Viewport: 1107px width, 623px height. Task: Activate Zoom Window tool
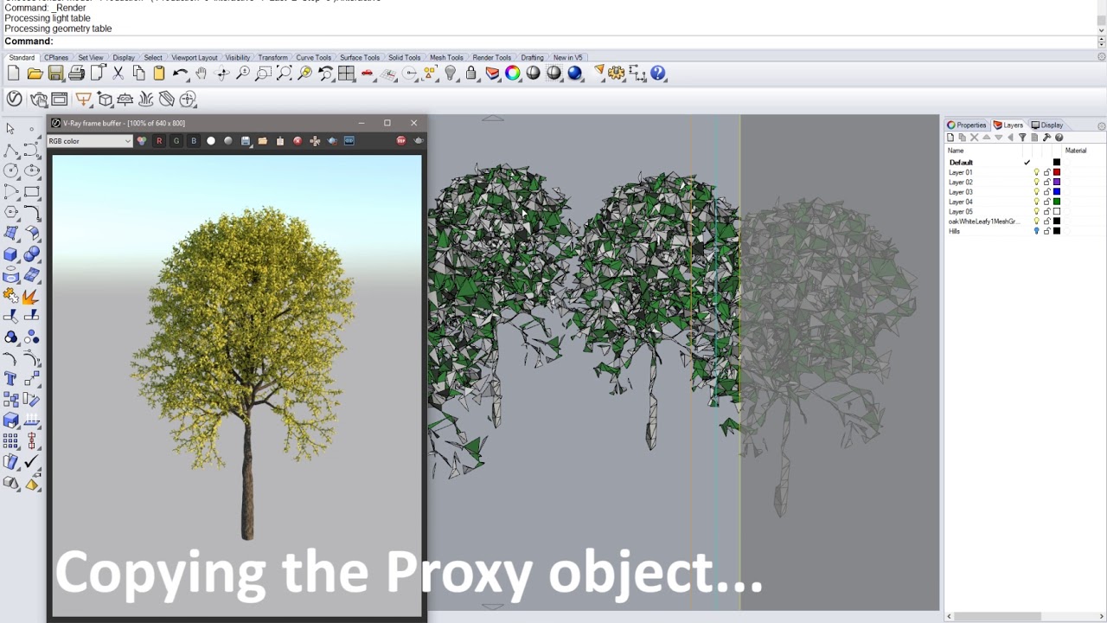click(264, 74)
